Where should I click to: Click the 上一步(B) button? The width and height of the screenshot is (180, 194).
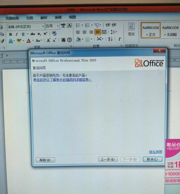(x=108, y=159)
